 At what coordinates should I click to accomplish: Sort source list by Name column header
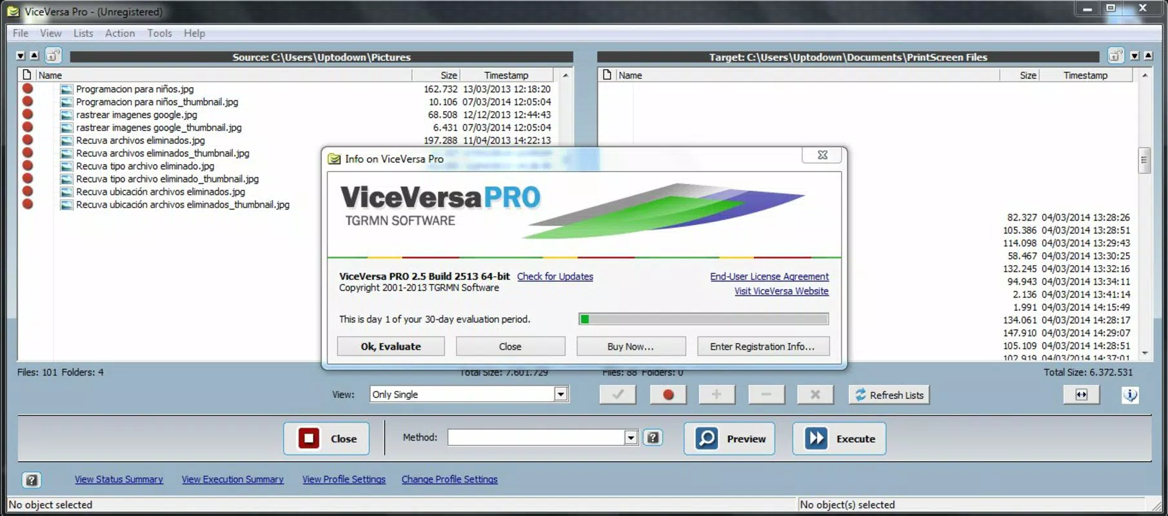pyautogui.click(x=223, y=75)
